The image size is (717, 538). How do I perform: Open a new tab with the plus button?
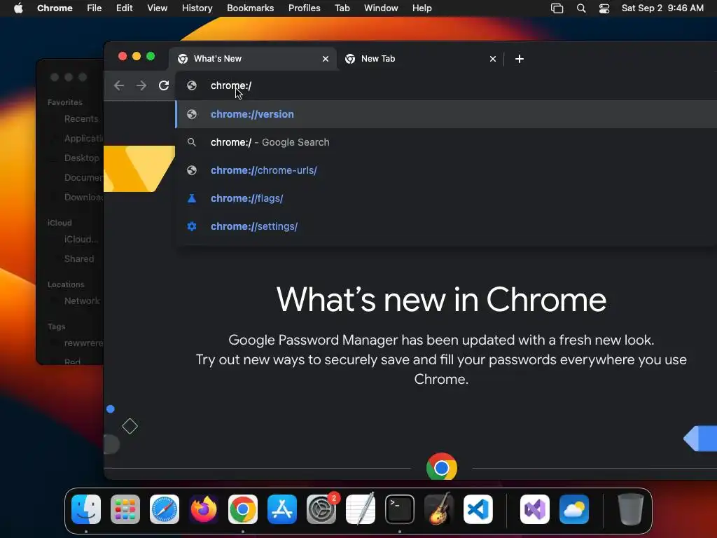520,59
